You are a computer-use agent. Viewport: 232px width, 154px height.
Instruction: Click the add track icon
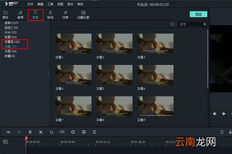[x=5, y=142]
